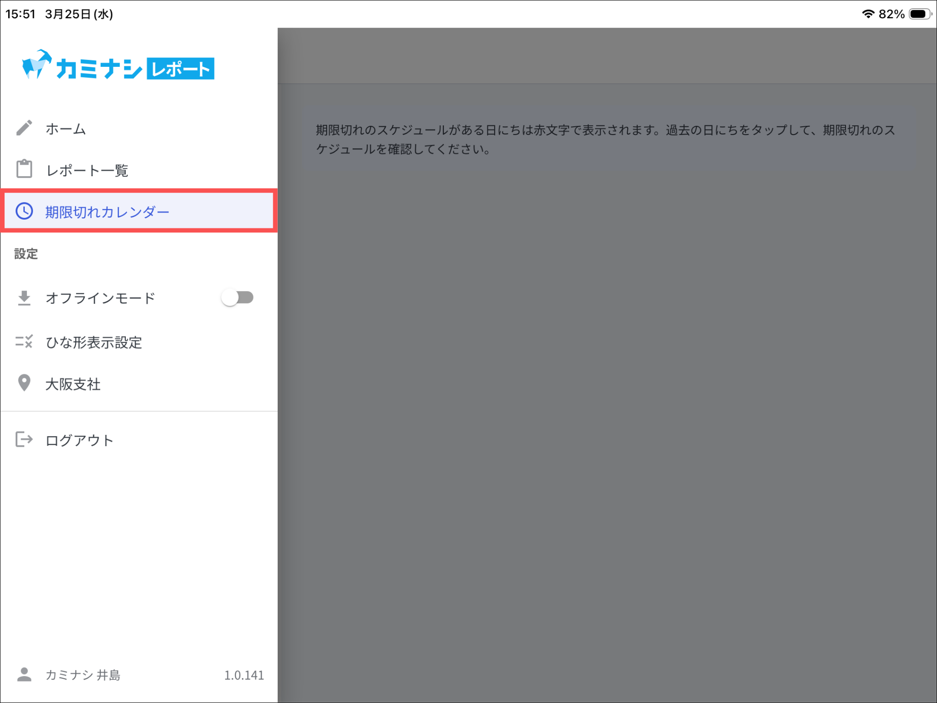The width and height of the screenshot is (937, 703).
Task: Open ひな形表示設定 settings
Action: point(94,342)
